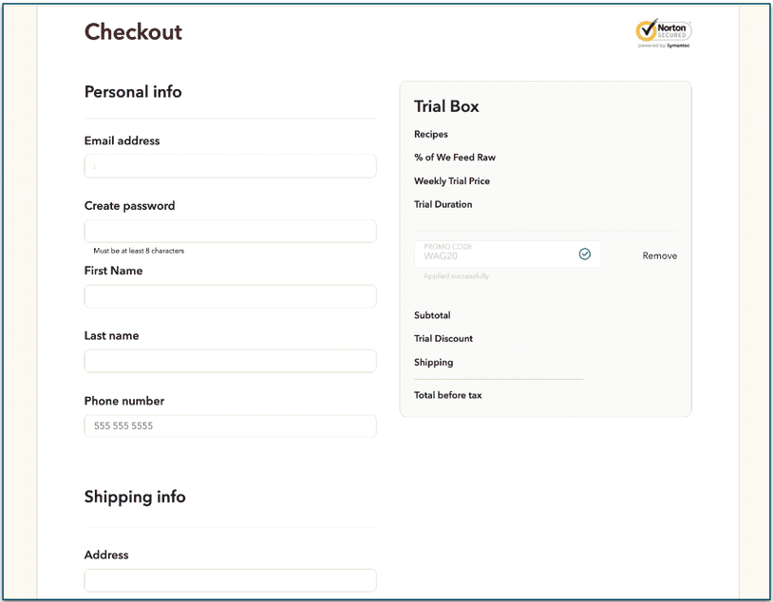Click the Address input field under Shipping info

(x=229, y=579)
